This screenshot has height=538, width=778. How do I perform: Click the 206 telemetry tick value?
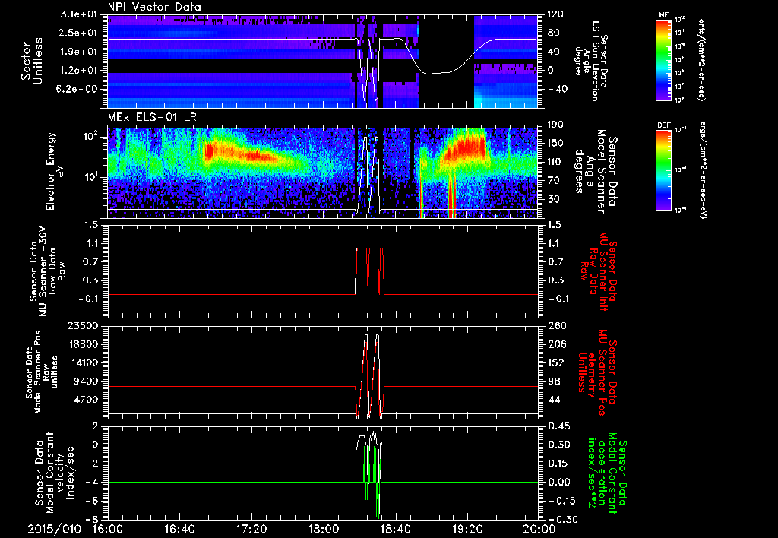tap(555, 344)
